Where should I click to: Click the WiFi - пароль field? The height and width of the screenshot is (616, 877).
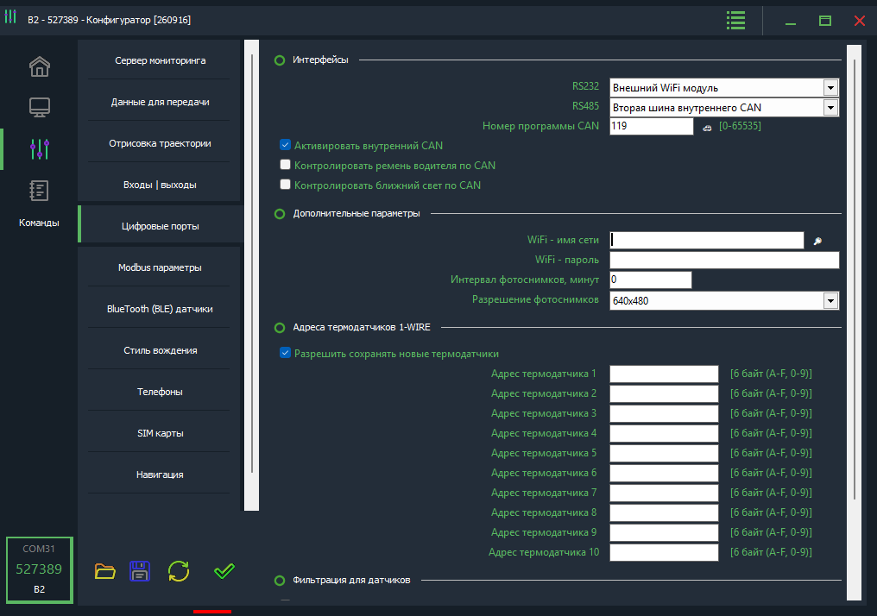coord(724,260)
